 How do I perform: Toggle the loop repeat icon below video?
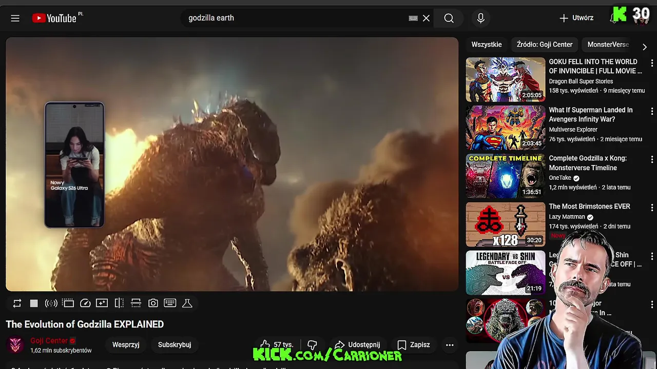[x=17, y=303]
